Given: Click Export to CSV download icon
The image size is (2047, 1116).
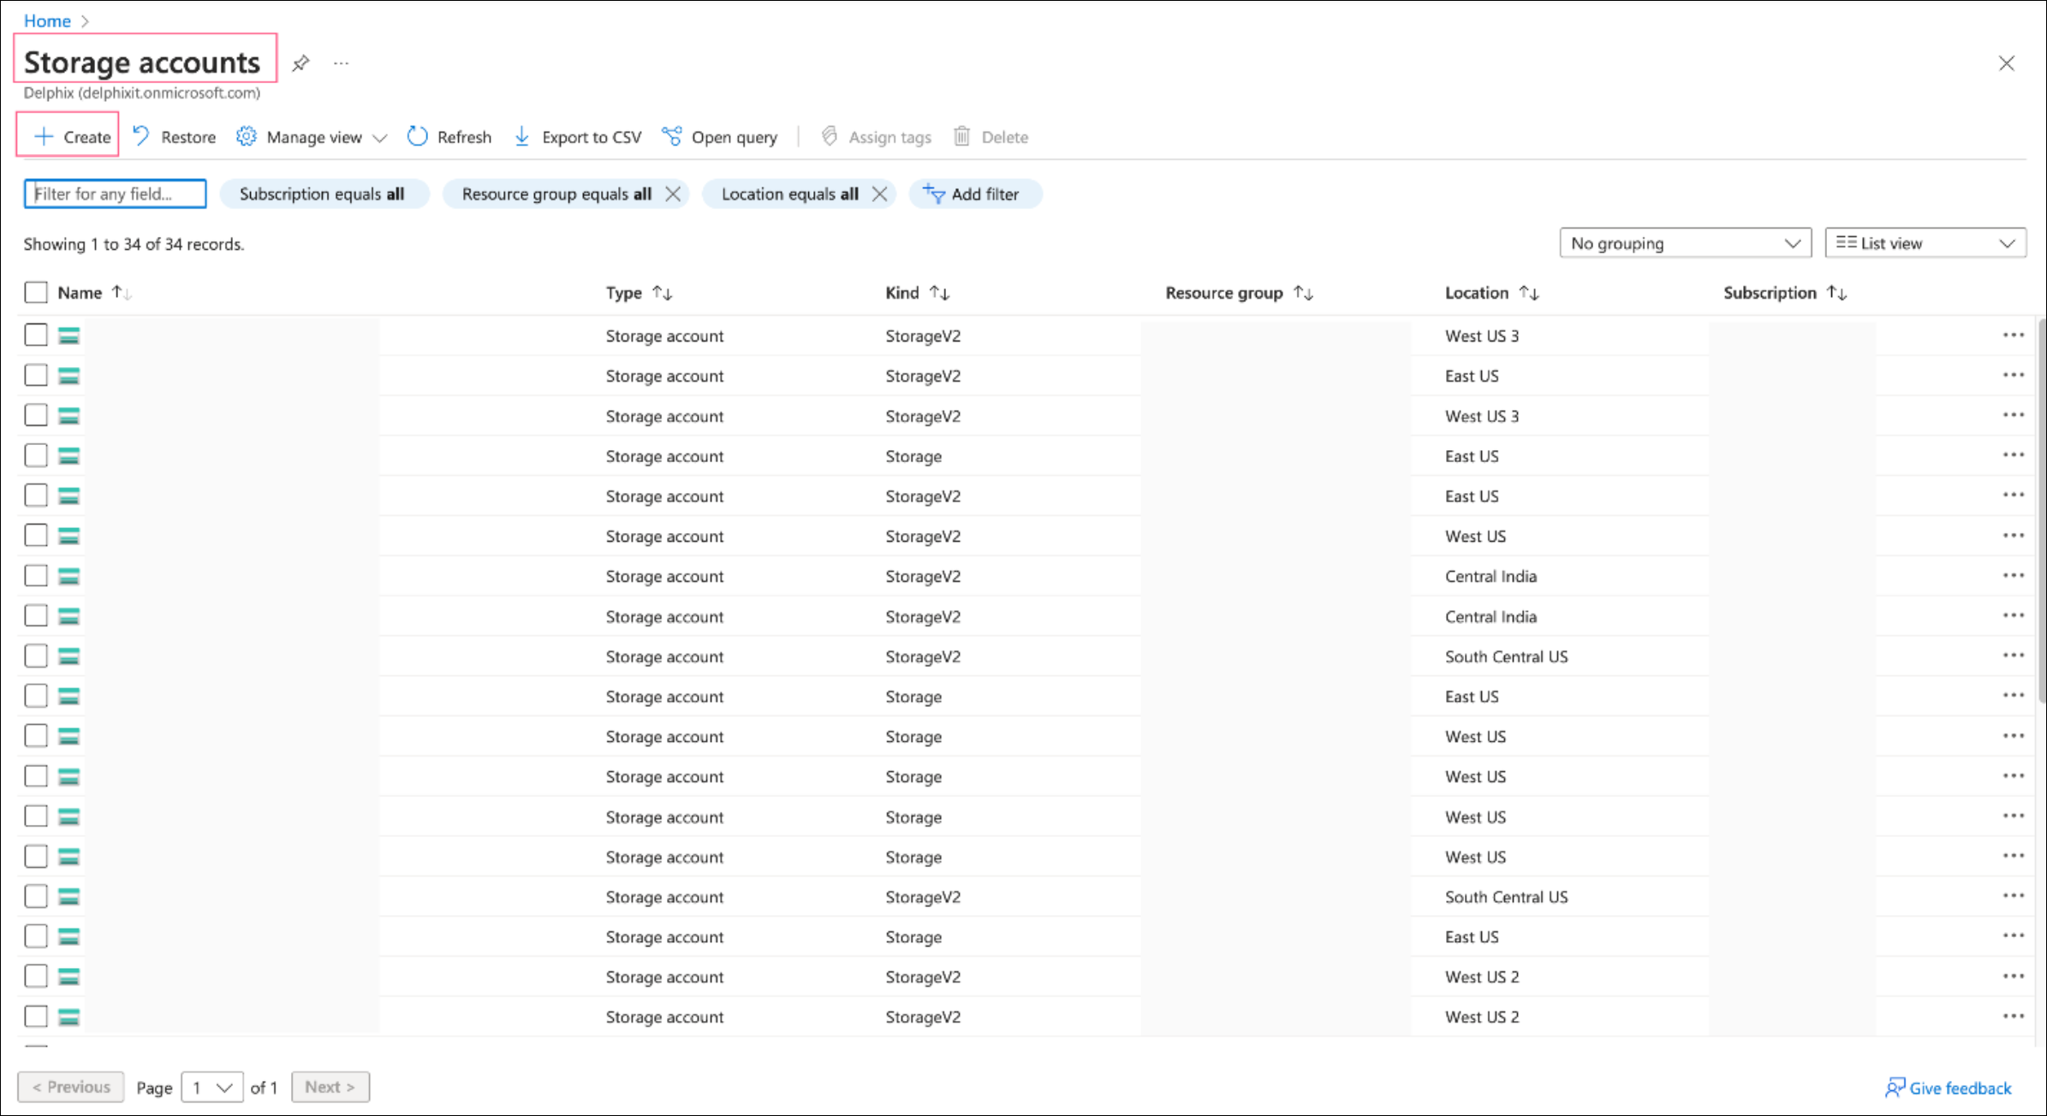Looking at the screenshot, I should tap(521, 137).
